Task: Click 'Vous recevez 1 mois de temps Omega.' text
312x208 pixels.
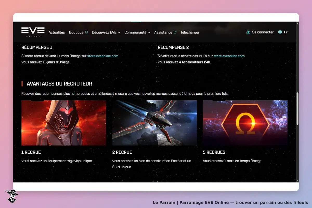Action: coord(233,161)
